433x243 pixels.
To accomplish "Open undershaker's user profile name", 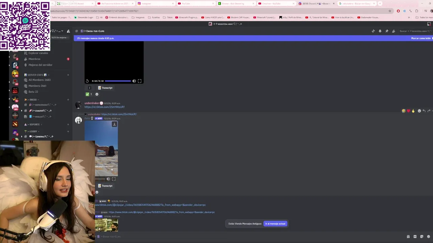I will click(x=92, y=103).
